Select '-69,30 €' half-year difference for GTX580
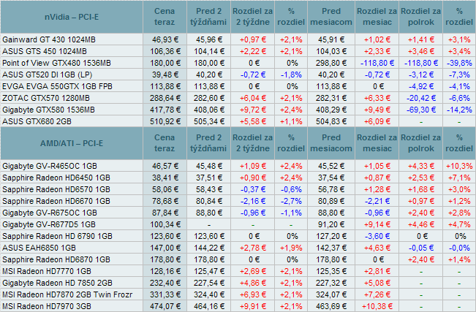The image size is (476, 312). (x=420, y=110)
